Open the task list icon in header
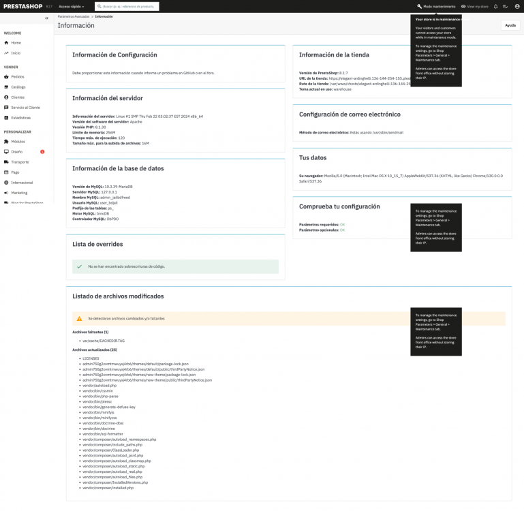 pos(506,6)
